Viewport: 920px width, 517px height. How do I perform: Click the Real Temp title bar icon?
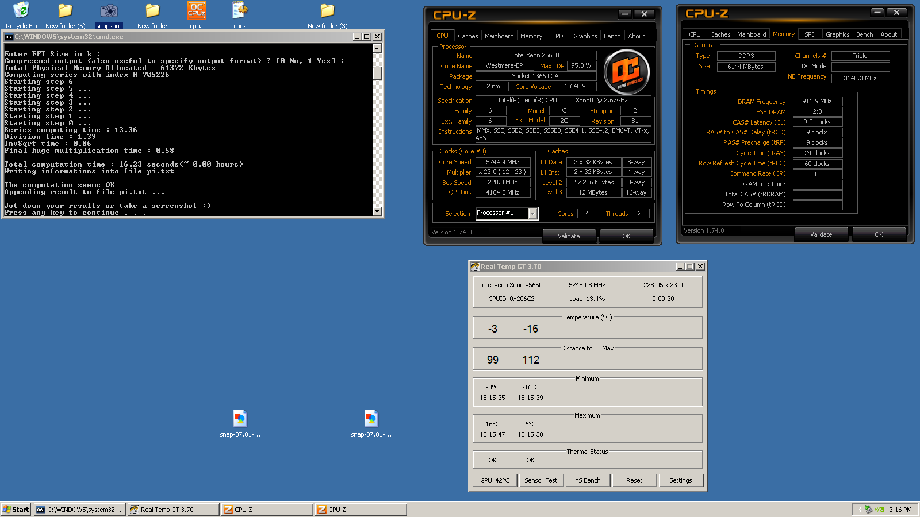475,267
